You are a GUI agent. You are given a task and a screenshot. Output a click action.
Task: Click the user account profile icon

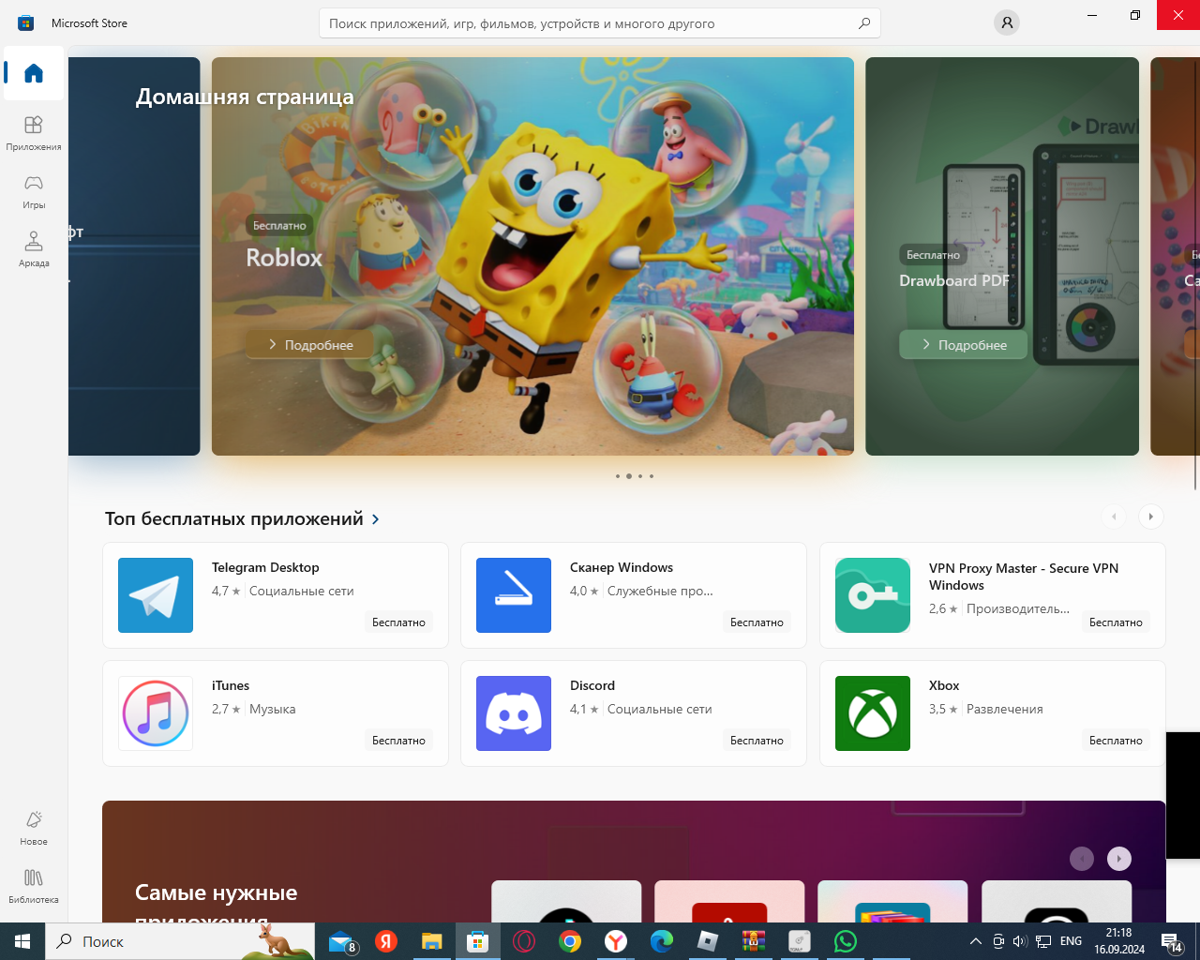(1007, 22)
